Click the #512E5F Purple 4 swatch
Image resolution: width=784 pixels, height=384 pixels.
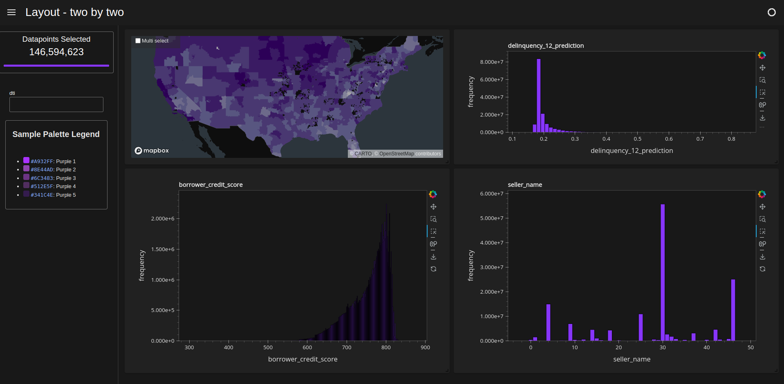coord(26,185)
